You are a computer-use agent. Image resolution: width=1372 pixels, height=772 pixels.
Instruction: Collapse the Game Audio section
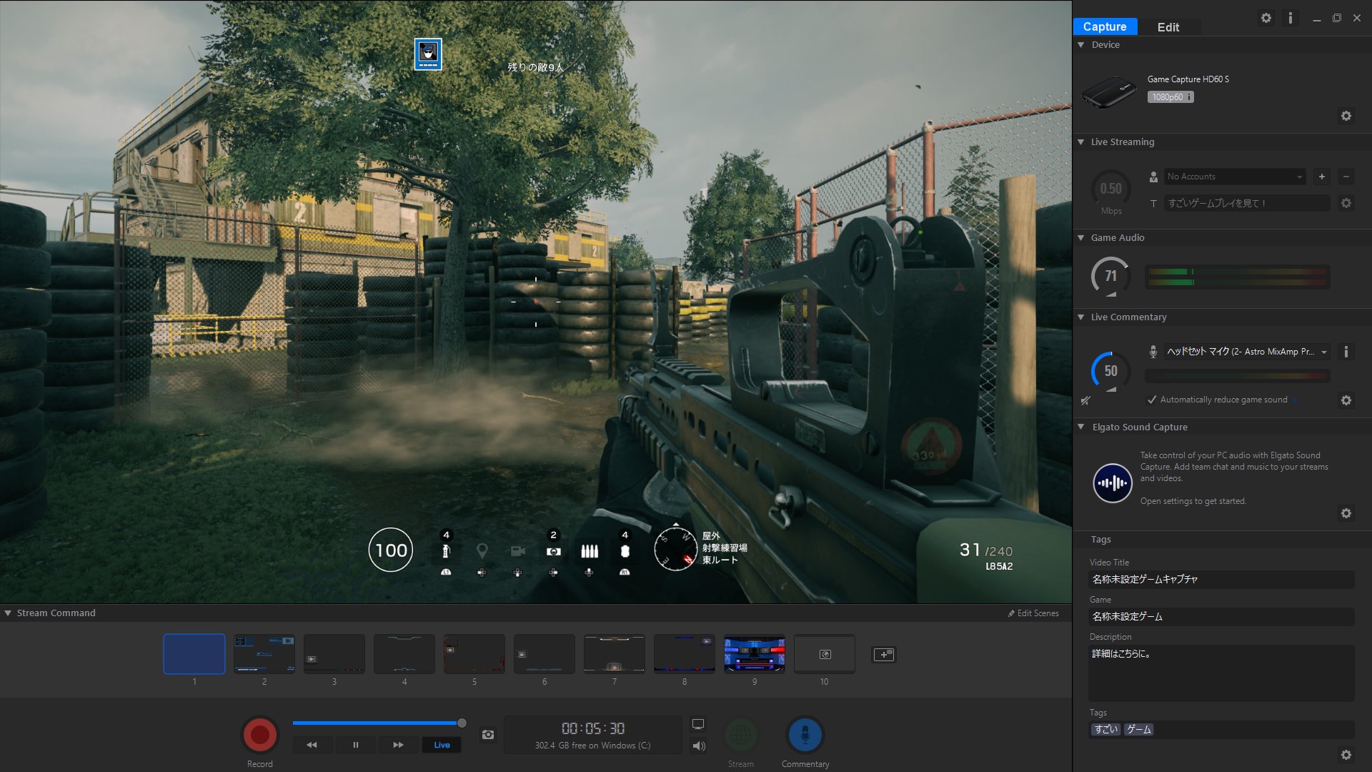click(1081, 238)
